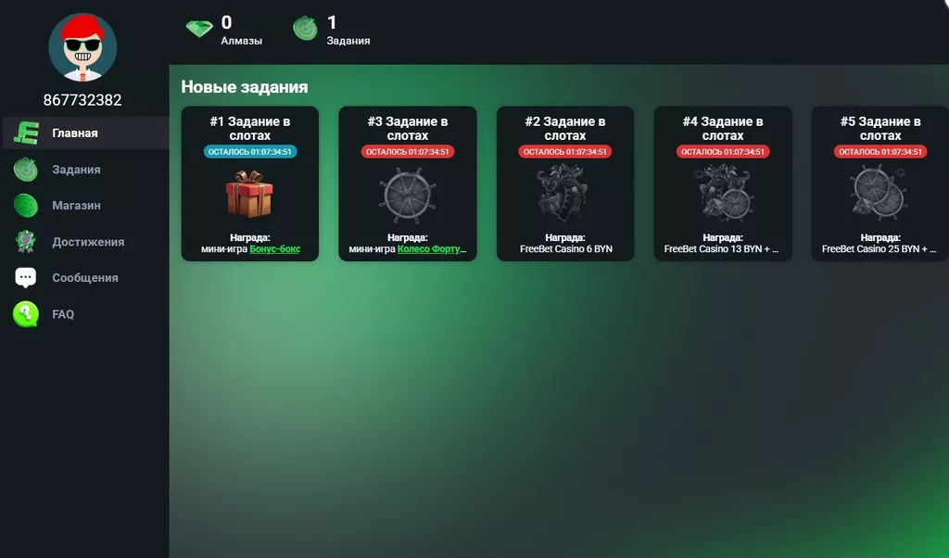Open the Главная menu item
Screen dimensions: 949x558
pyautogui.click(x=75, y=133)
